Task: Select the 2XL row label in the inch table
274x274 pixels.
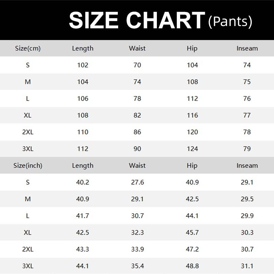Action: click(x=28, y=249)
